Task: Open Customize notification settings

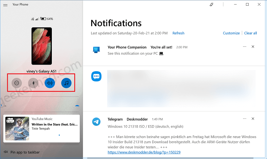Action: pyautogui.click(x=231, y=33)
